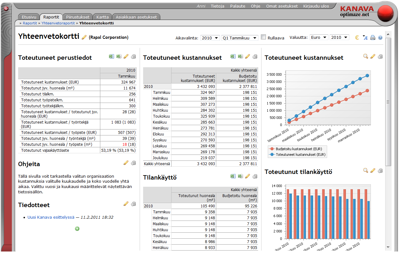Click the pencil icon beside Yhteenvetokortti title
This screenshot has height=254, width=399.
pos(84,37)
